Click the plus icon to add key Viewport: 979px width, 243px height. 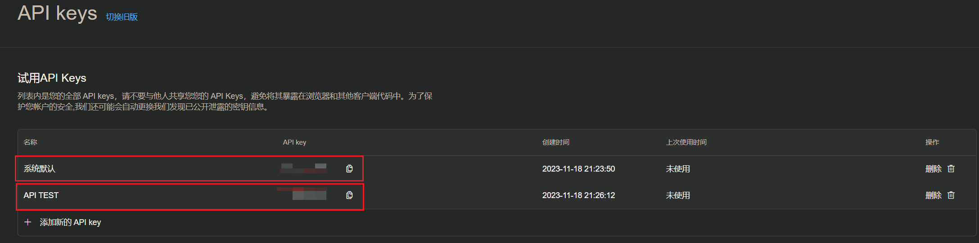(x=28, y=222)
